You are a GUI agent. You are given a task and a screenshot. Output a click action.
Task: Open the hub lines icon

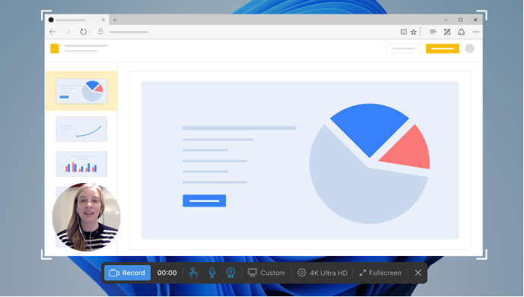tap(433, 32)
